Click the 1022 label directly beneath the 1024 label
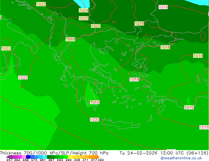The height and width of the screenshot is (161, 209). (x=84, y=18)
